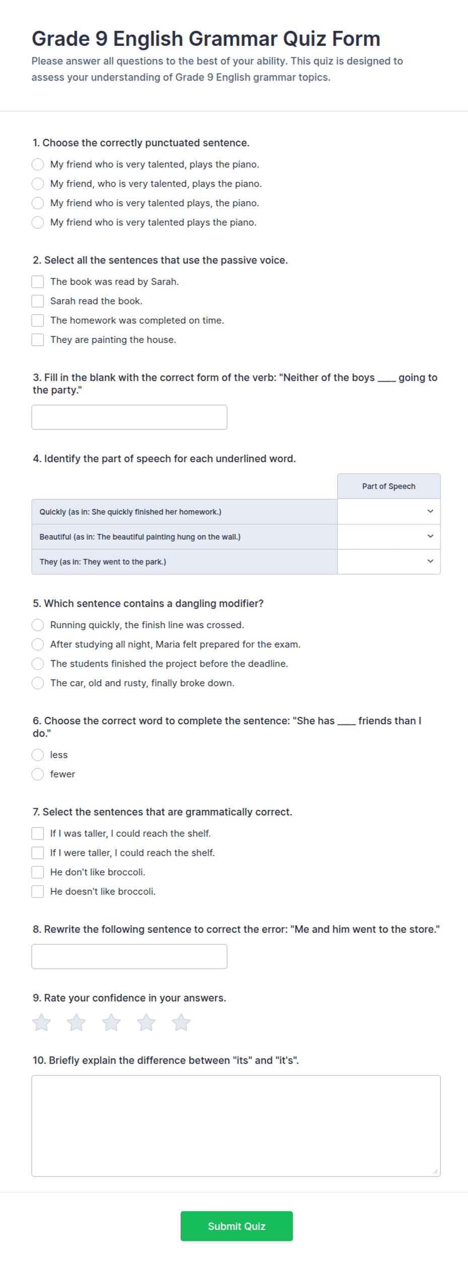Tick "The homework was completed on time." checkbox
The width and height of the screenshot is (468, 1266).
pos(38,320)
